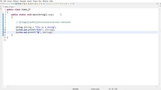Open the Coverage icon's dropdown arrow
The width and height of the screenshot is (161, 90).
(x=22, y=4)
